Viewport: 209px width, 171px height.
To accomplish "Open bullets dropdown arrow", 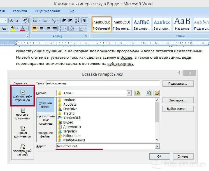I will (x=39, y=20).
